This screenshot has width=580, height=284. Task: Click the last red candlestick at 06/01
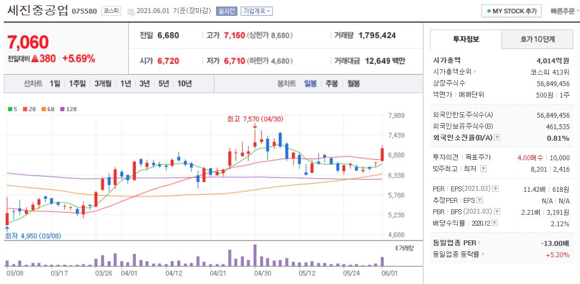click(382, 154)
